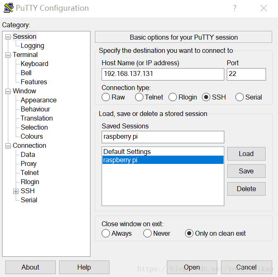Open the Terminal category
278x277 pixels.
[x=25, y=54]
